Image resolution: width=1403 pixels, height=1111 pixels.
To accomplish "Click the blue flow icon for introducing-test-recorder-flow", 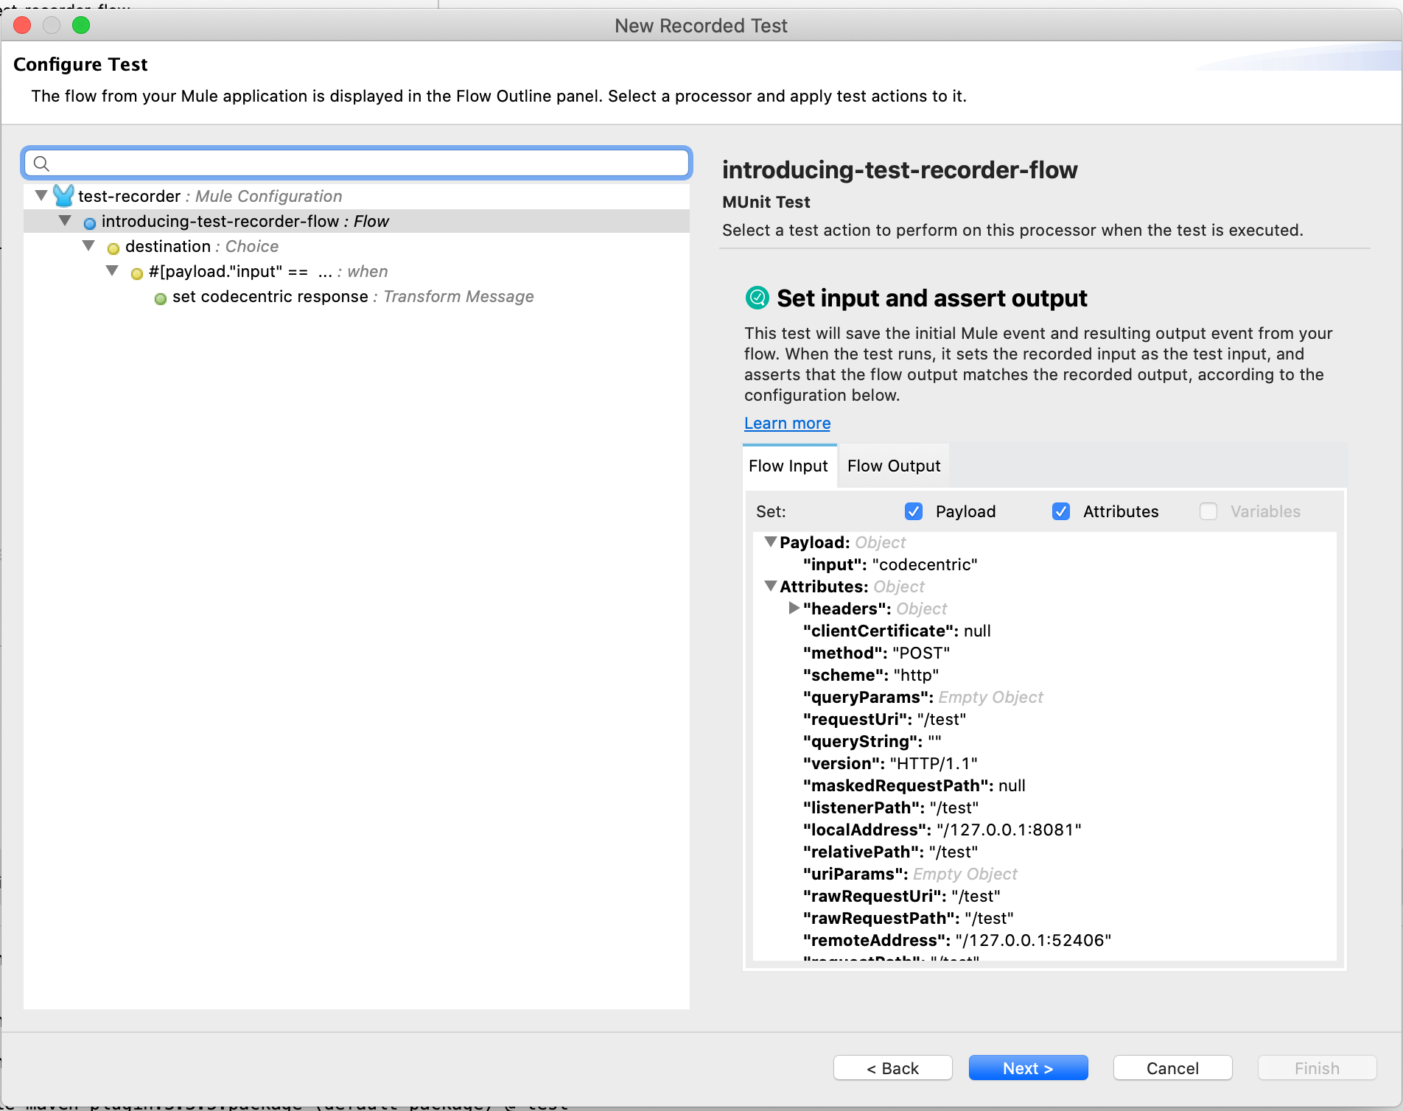I will [x=90, y=222].
